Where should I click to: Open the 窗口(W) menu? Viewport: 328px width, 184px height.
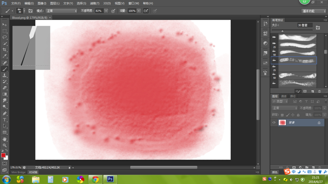134,3
